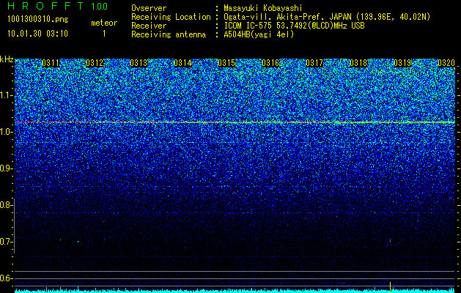Click the 0311 time marker
This screenshot has height=293, width=461.
pyautogui.click(x=51, y=63)
